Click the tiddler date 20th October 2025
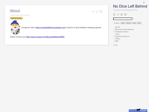 (x=20, y=15)
